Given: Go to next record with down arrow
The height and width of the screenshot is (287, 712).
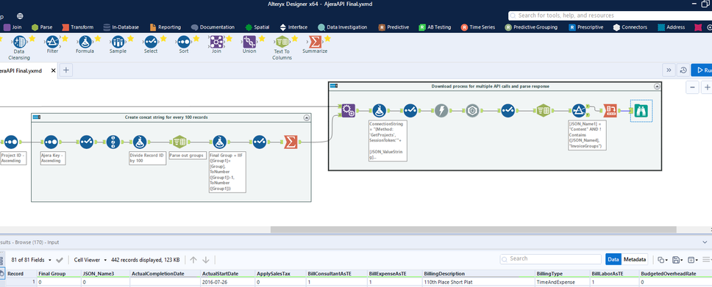Looking at the screenshot, I should click(206, 260).
